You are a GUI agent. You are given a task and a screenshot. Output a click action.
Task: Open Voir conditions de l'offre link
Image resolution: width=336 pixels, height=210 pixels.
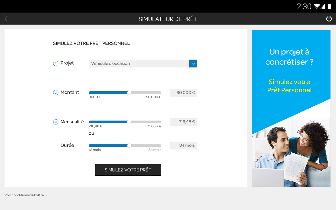(x=26, y=195)
